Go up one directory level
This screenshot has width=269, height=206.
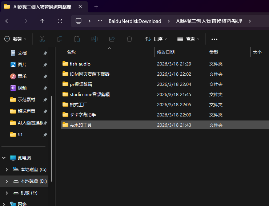pyautogui.click(x=43, y=21)
